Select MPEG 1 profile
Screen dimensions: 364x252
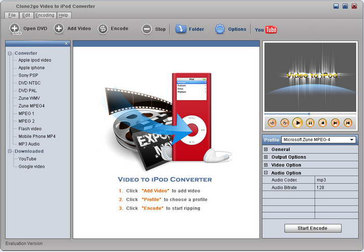point(27,114)
